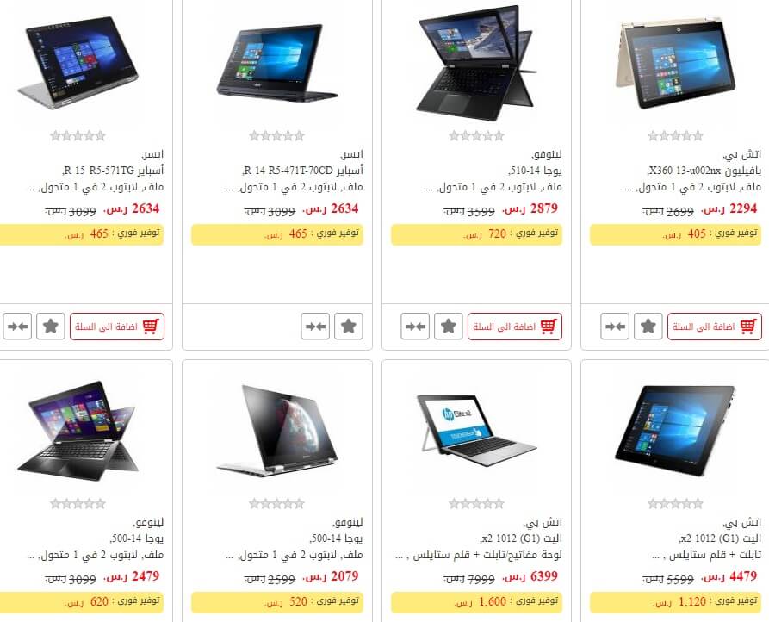
Task: Click compare arrows for HP Pavilion X360
Action: click(x=615, y=327)
